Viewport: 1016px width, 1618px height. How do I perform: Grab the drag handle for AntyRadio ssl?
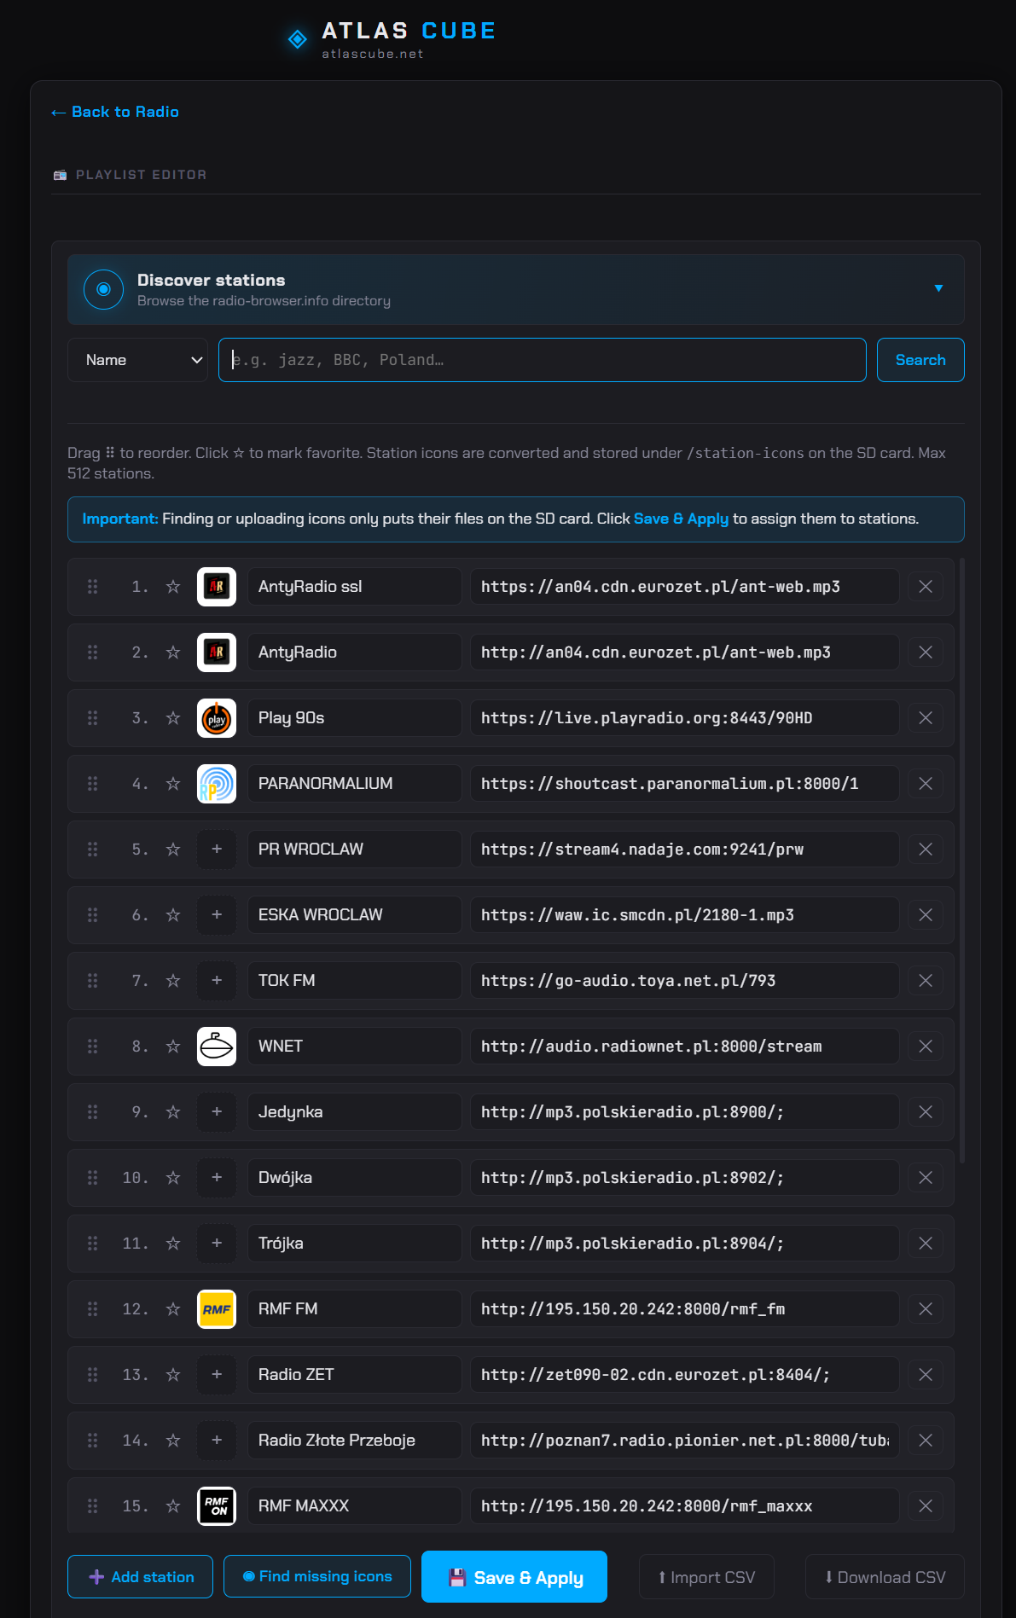click(x=92, y=587)
